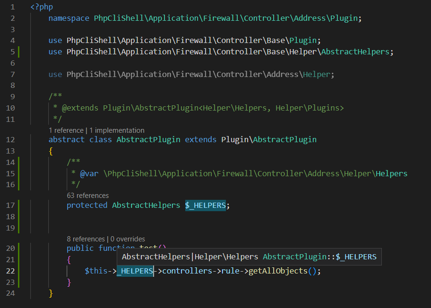This screenshot has width=431, height=308.
Task: Open the "8 references" code lens link
Action: [86, 239]
